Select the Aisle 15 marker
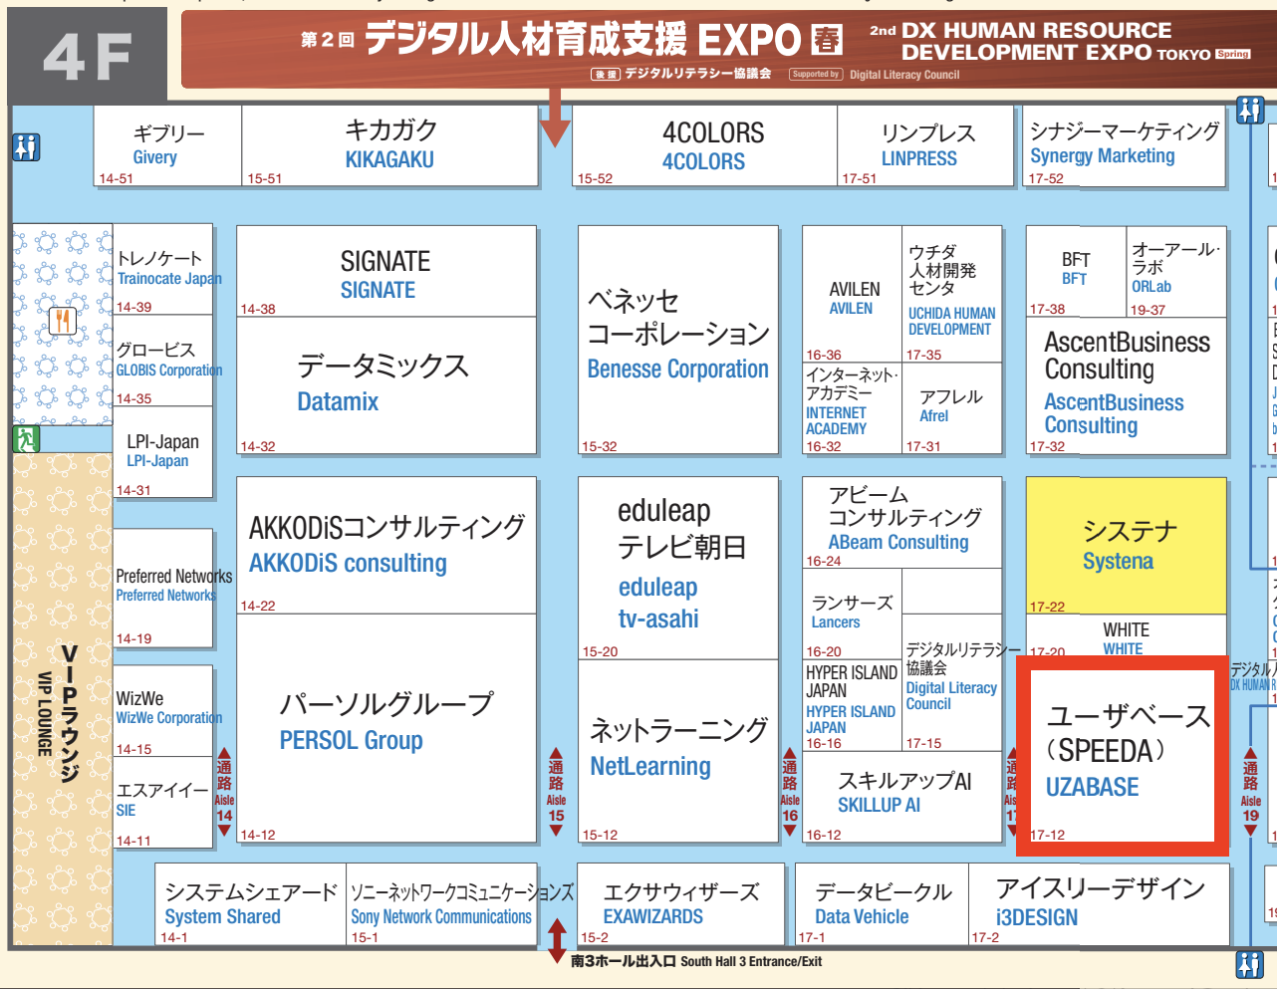The image size is (1277, 989). click(x=556, y=792)
